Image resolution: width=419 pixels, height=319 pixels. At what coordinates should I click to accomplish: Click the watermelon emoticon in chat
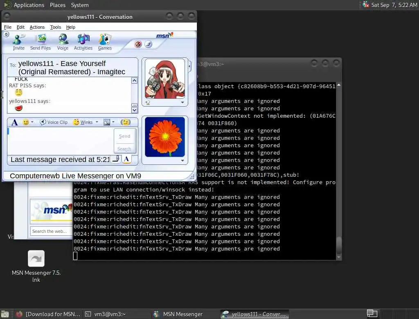19,108
